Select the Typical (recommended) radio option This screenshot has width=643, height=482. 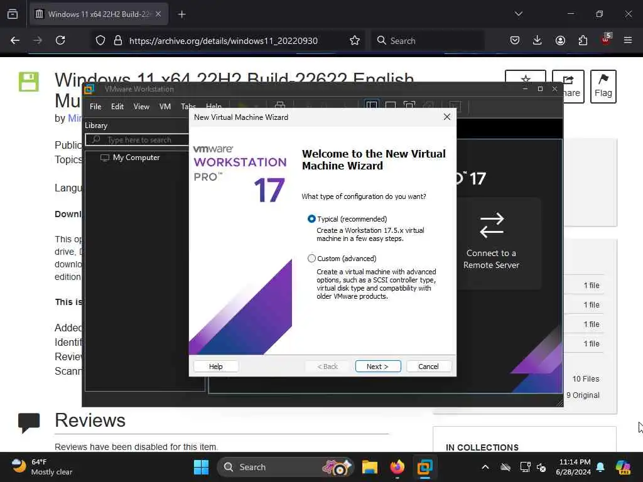click(311, 219)
